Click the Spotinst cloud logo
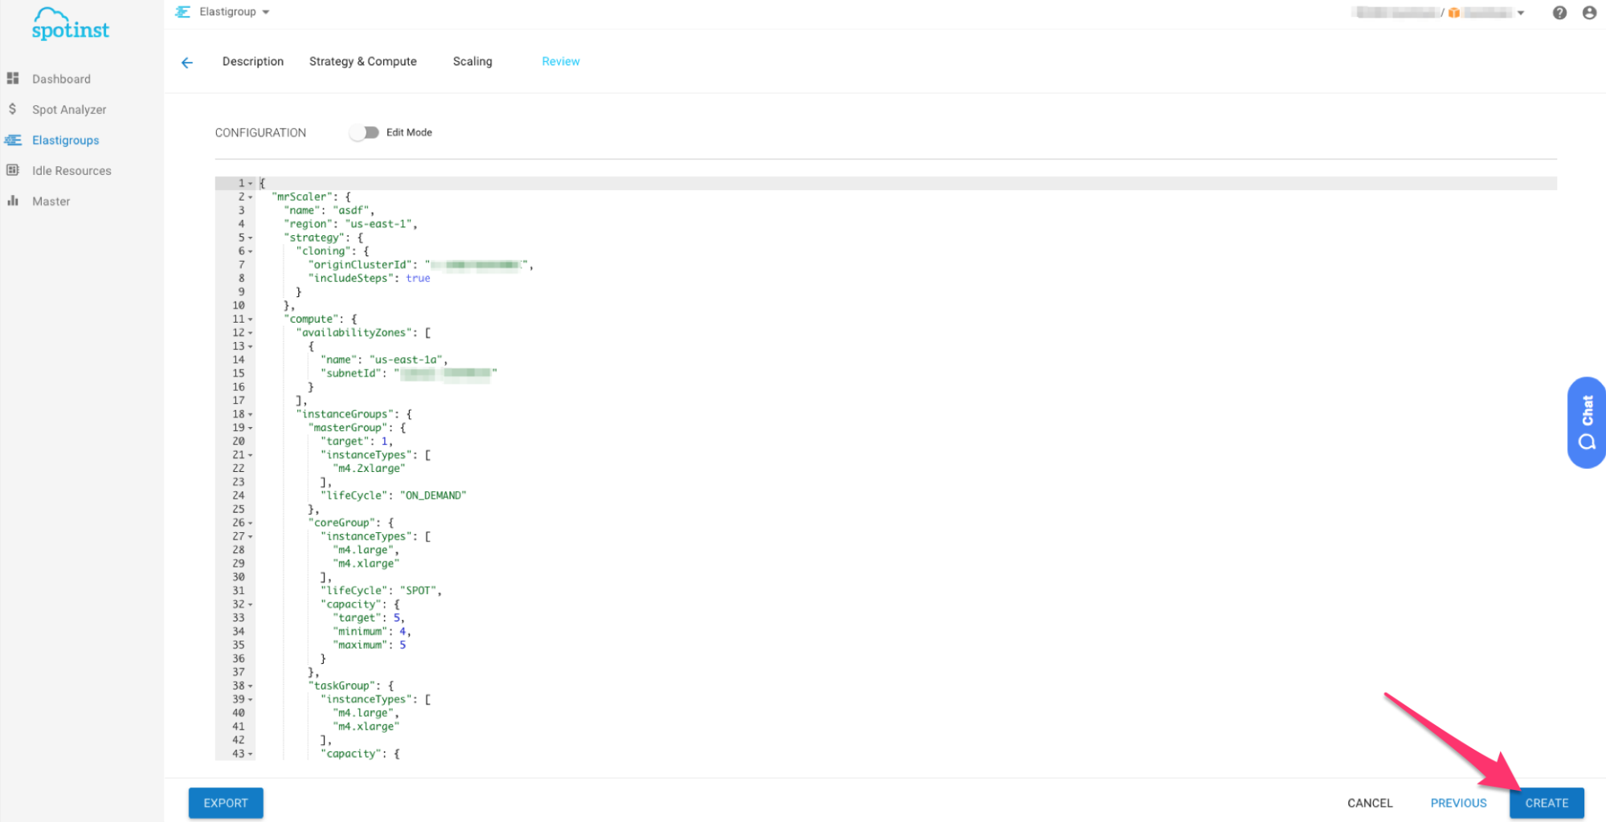The image size is (1606, 822). tap(70, 25)
